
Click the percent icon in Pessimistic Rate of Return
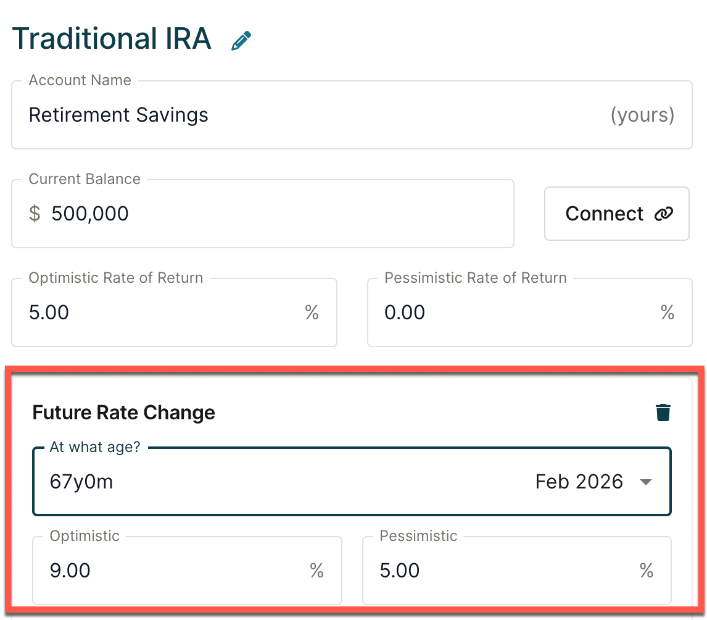pyautogui.click(x=667, y=312)
